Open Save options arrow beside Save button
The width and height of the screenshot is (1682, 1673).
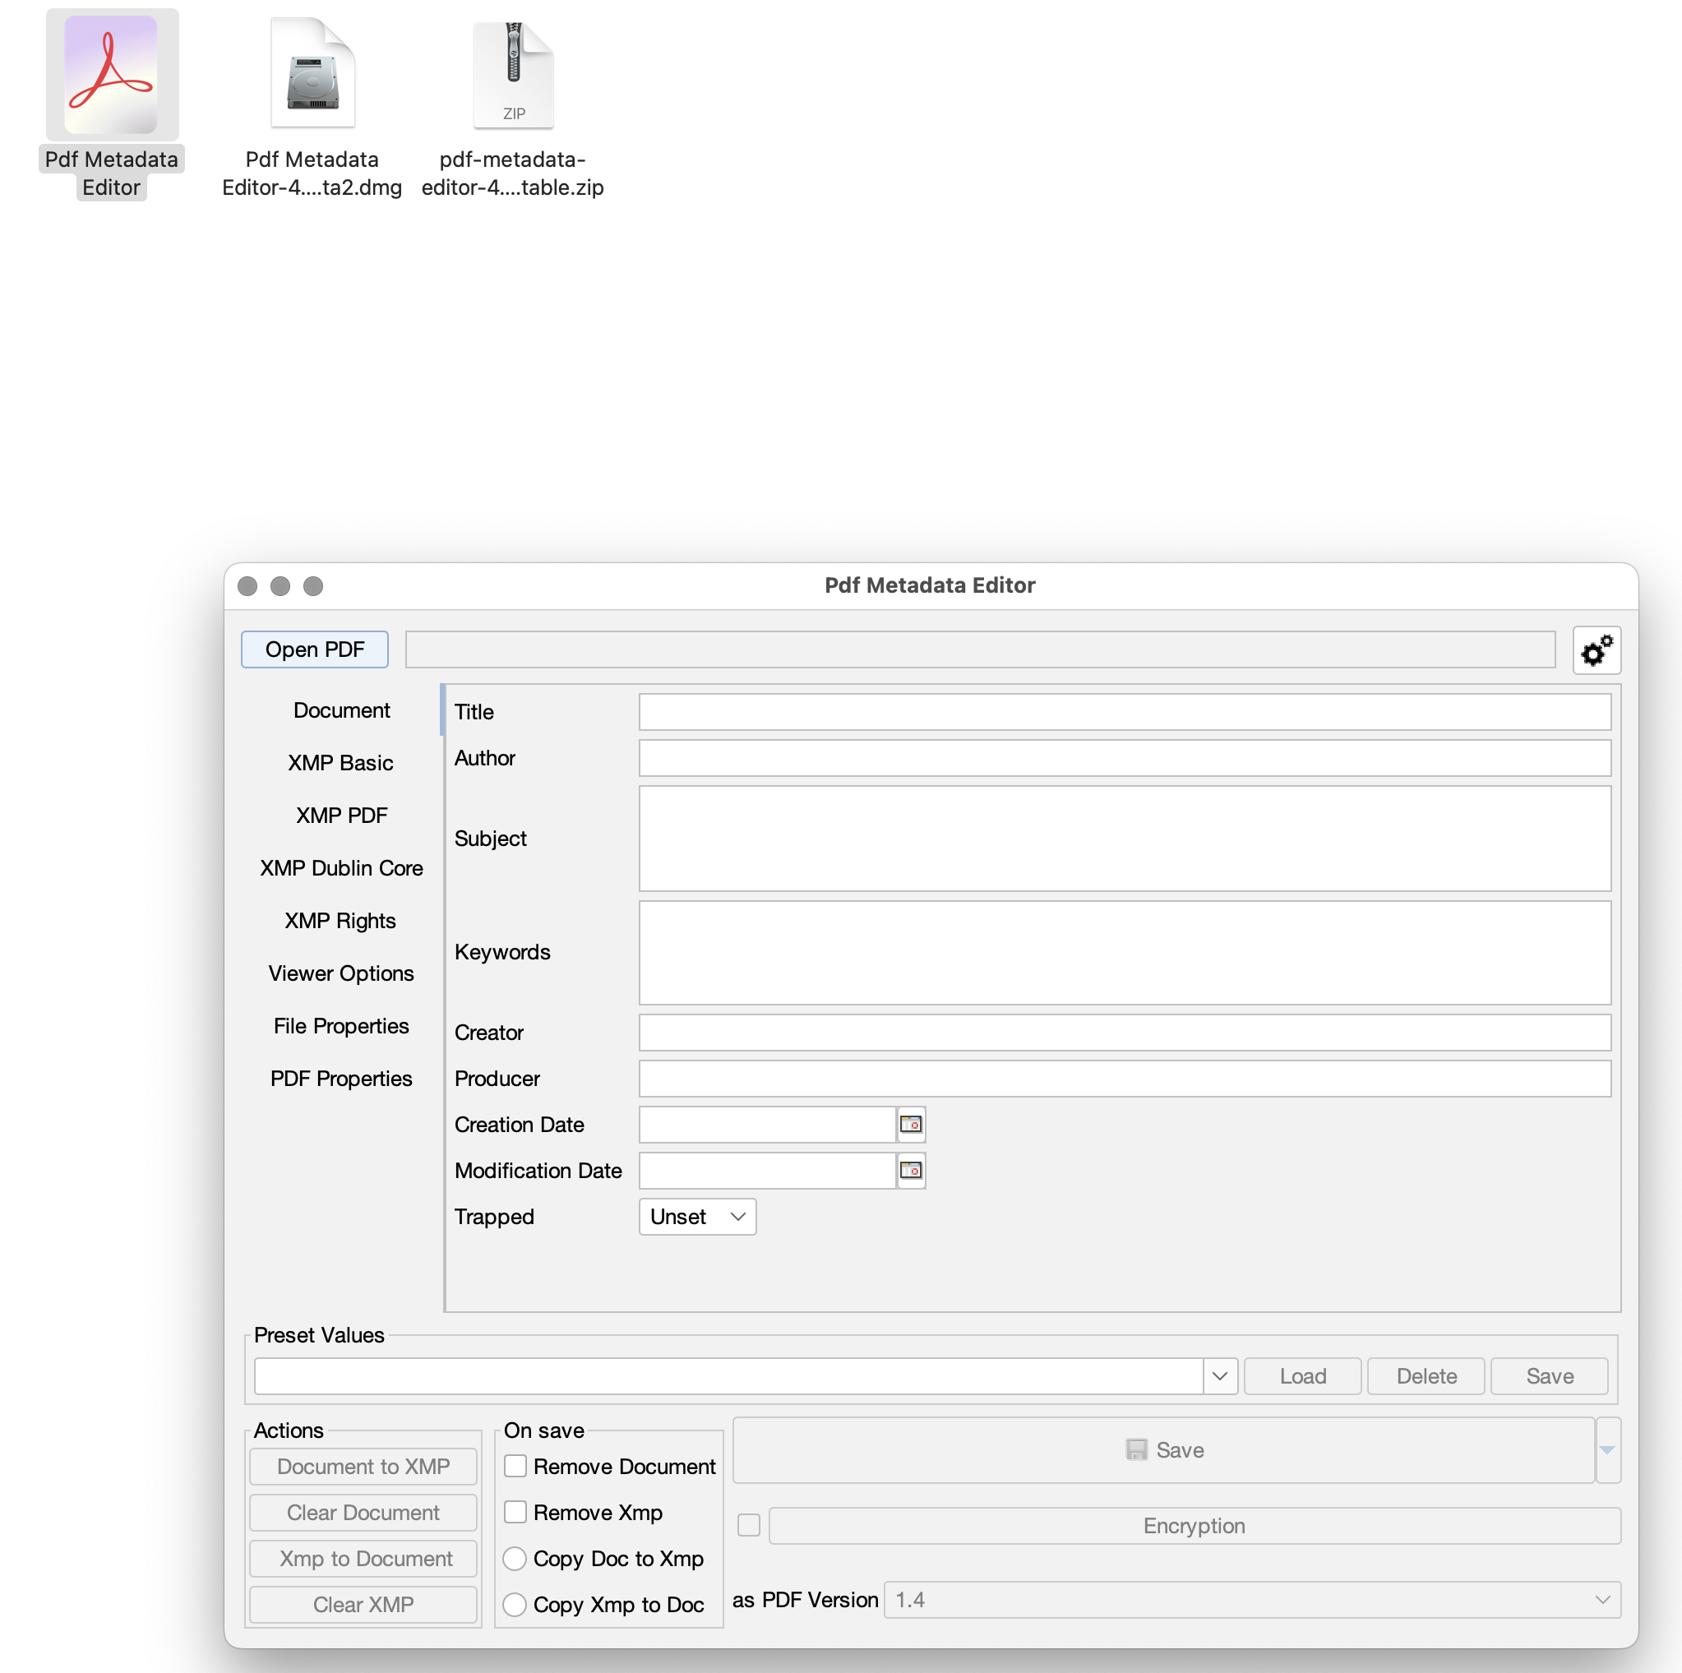click(1607, 1449)
